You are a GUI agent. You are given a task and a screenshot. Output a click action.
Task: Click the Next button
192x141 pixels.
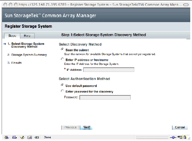86,127
